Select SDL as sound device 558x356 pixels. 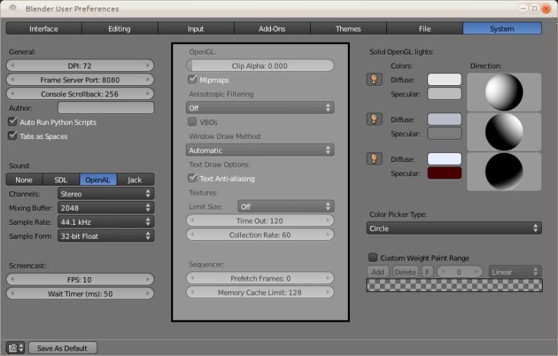click(x=61, y=179)
